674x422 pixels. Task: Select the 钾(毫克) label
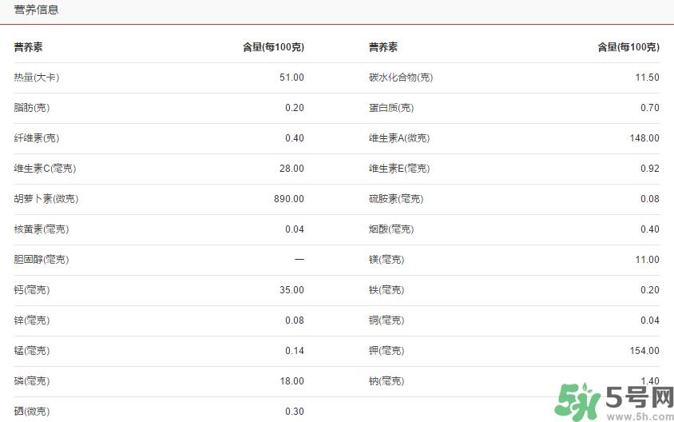click(x=387, y=351)
